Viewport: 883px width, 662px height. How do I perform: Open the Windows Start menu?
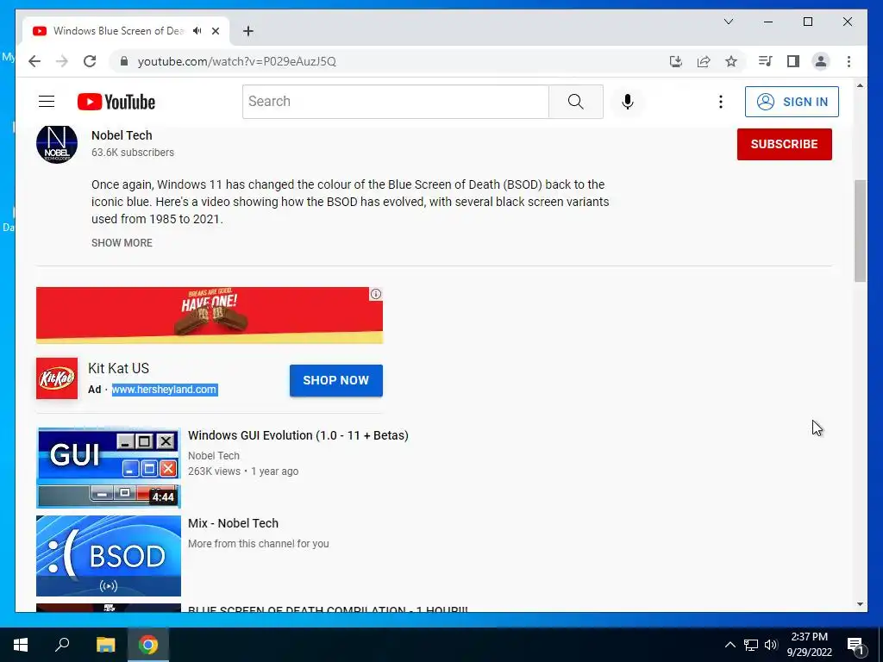click(21, 645)
